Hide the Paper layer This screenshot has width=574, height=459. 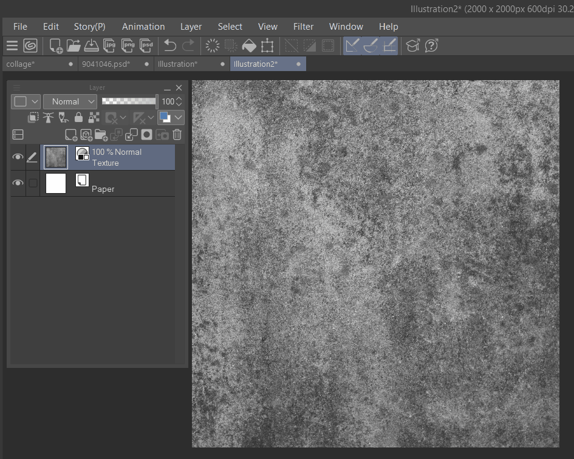tap(18, 183)
